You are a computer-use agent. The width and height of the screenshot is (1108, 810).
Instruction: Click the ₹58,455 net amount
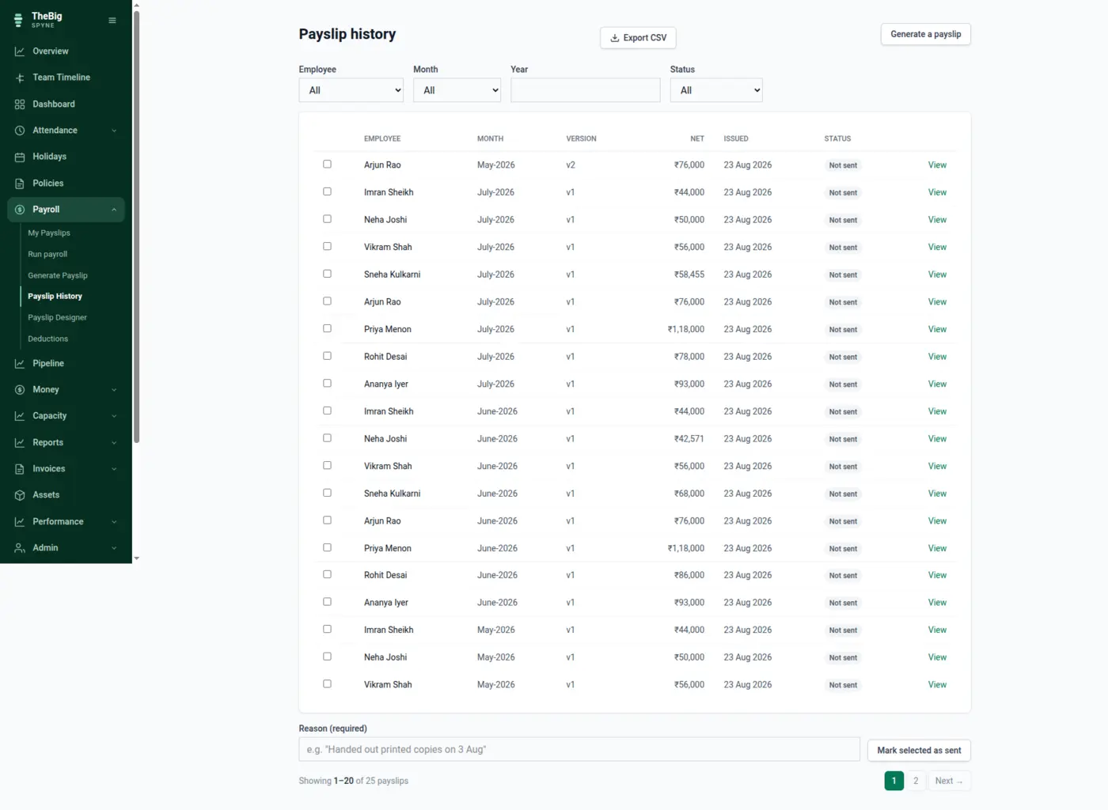click(x=689, y=274)
